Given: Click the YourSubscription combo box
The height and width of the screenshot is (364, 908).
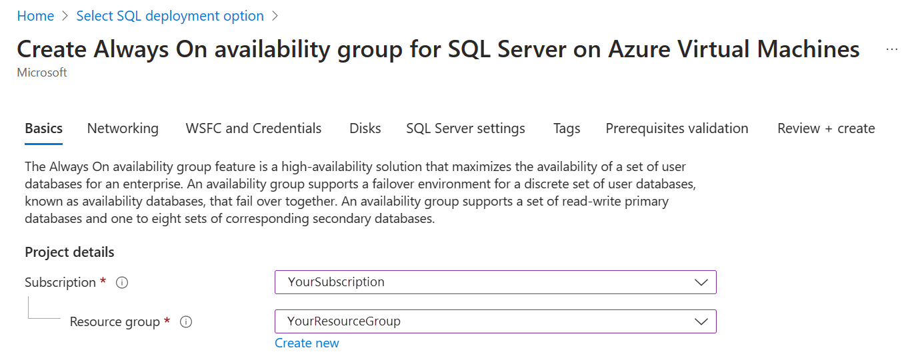Looking at the screenshot, I should point(495,282).
